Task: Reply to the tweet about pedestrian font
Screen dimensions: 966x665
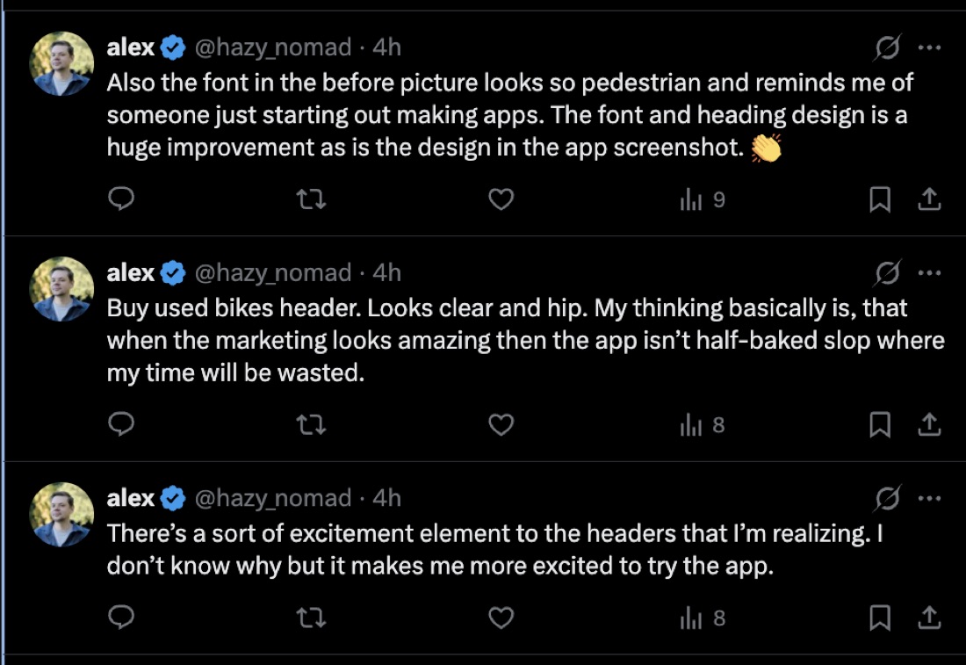Action: 121,199
